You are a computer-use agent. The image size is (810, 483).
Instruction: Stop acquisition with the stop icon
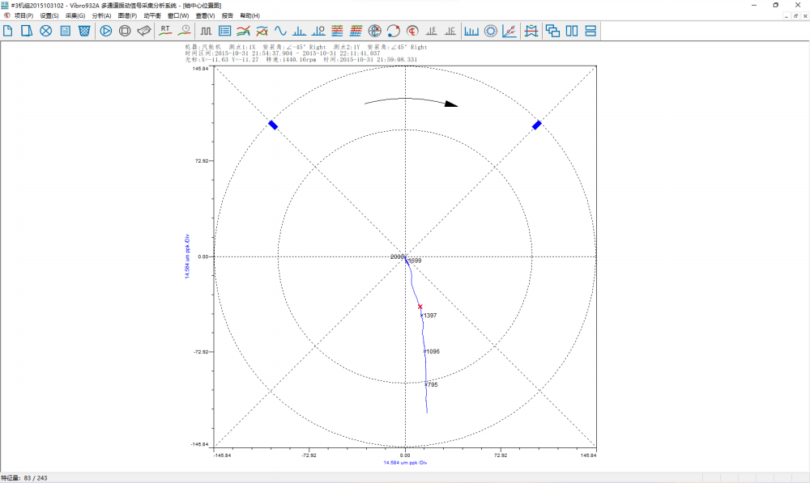click(125, 31)
